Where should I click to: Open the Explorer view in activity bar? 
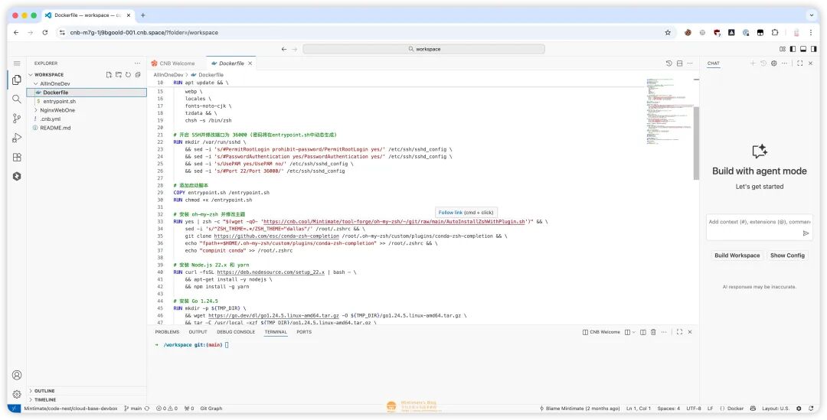pyautogui.click(x=17, y=80)
